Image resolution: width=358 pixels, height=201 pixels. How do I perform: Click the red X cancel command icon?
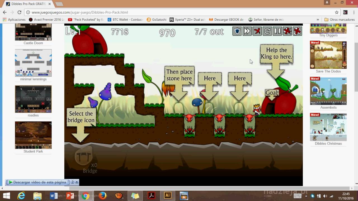pos(257,31)
